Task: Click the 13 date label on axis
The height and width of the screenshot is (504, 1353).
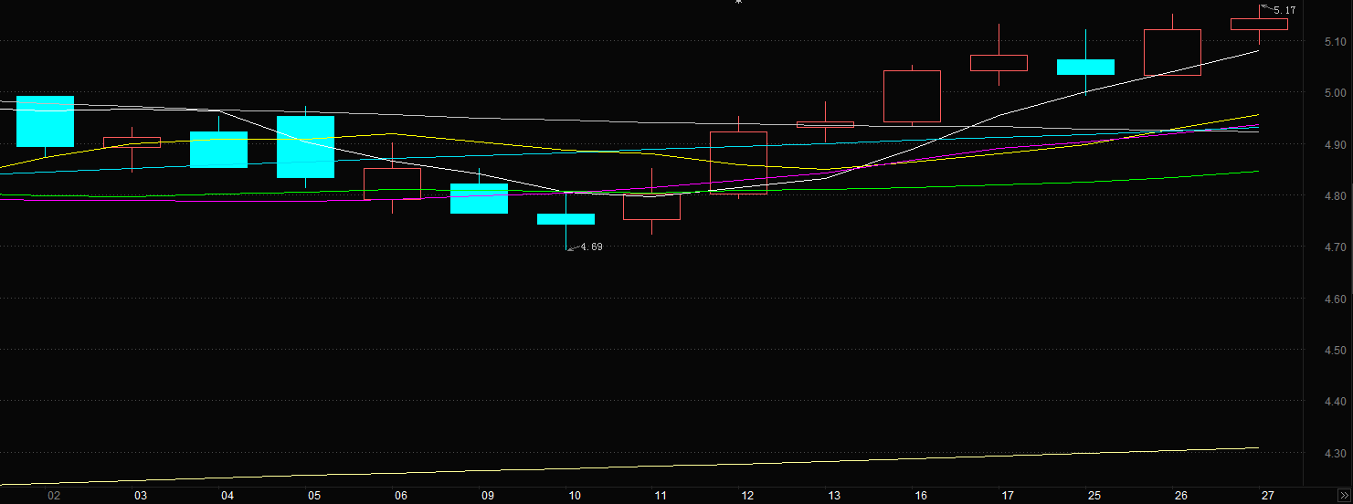Action: [834, 496]
